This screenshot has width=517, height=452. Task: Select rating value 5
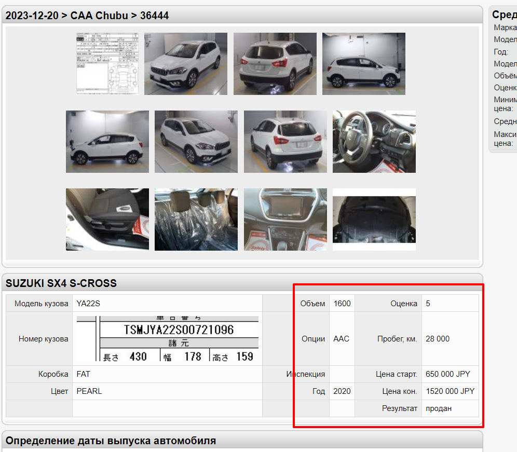[428, 303]
